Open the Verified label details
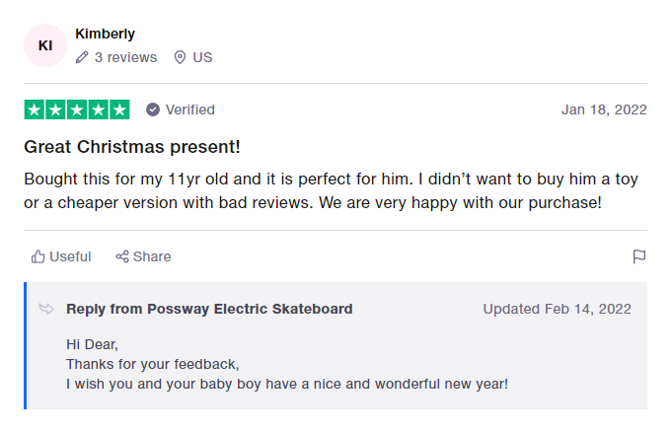Screen dimensions: 671x433 tap(190, 109)
